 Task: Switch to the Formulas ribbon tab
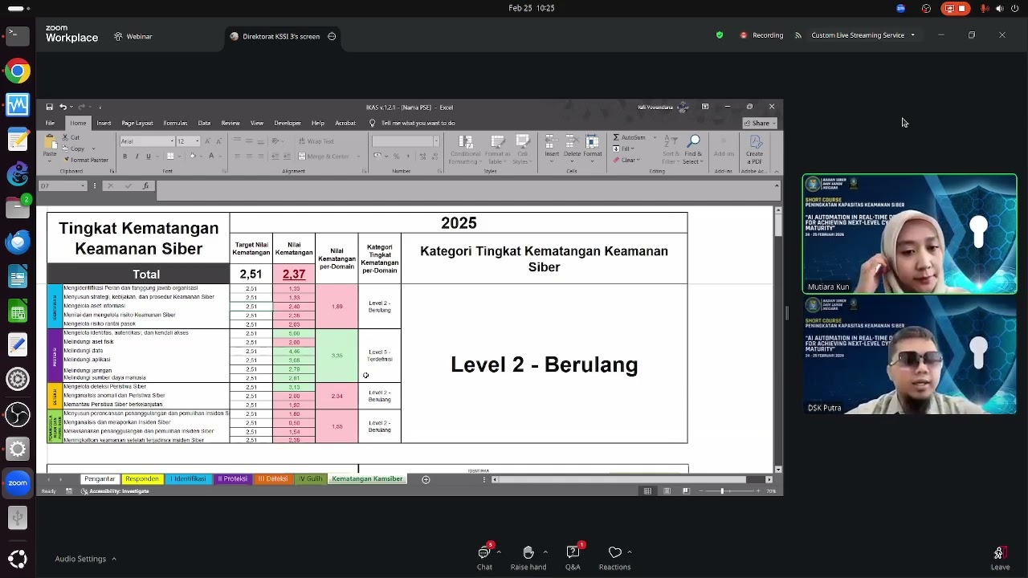coord(175,123)
